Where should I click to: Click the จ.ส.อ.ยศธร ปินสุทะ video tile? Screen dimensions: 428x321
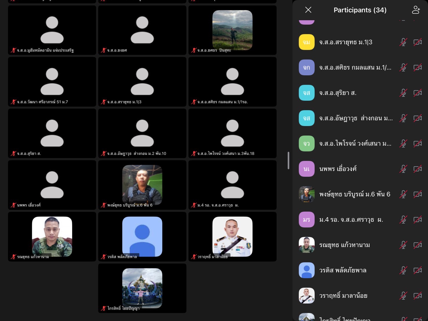[x=232, y=30]
